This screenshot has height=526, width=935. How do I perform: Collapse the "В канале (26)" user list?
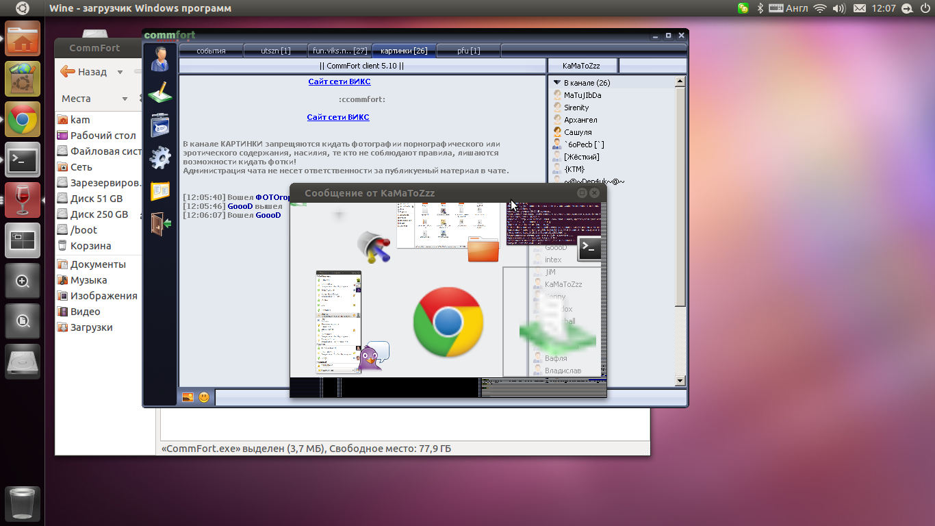point(557,83)
